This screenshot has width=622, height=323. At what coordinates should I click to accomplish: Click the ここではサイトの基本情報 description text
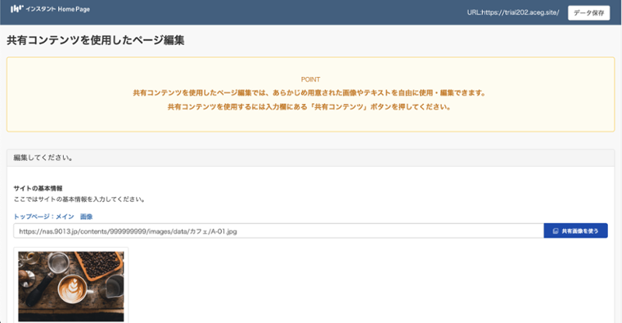click(x=79, y=200)
